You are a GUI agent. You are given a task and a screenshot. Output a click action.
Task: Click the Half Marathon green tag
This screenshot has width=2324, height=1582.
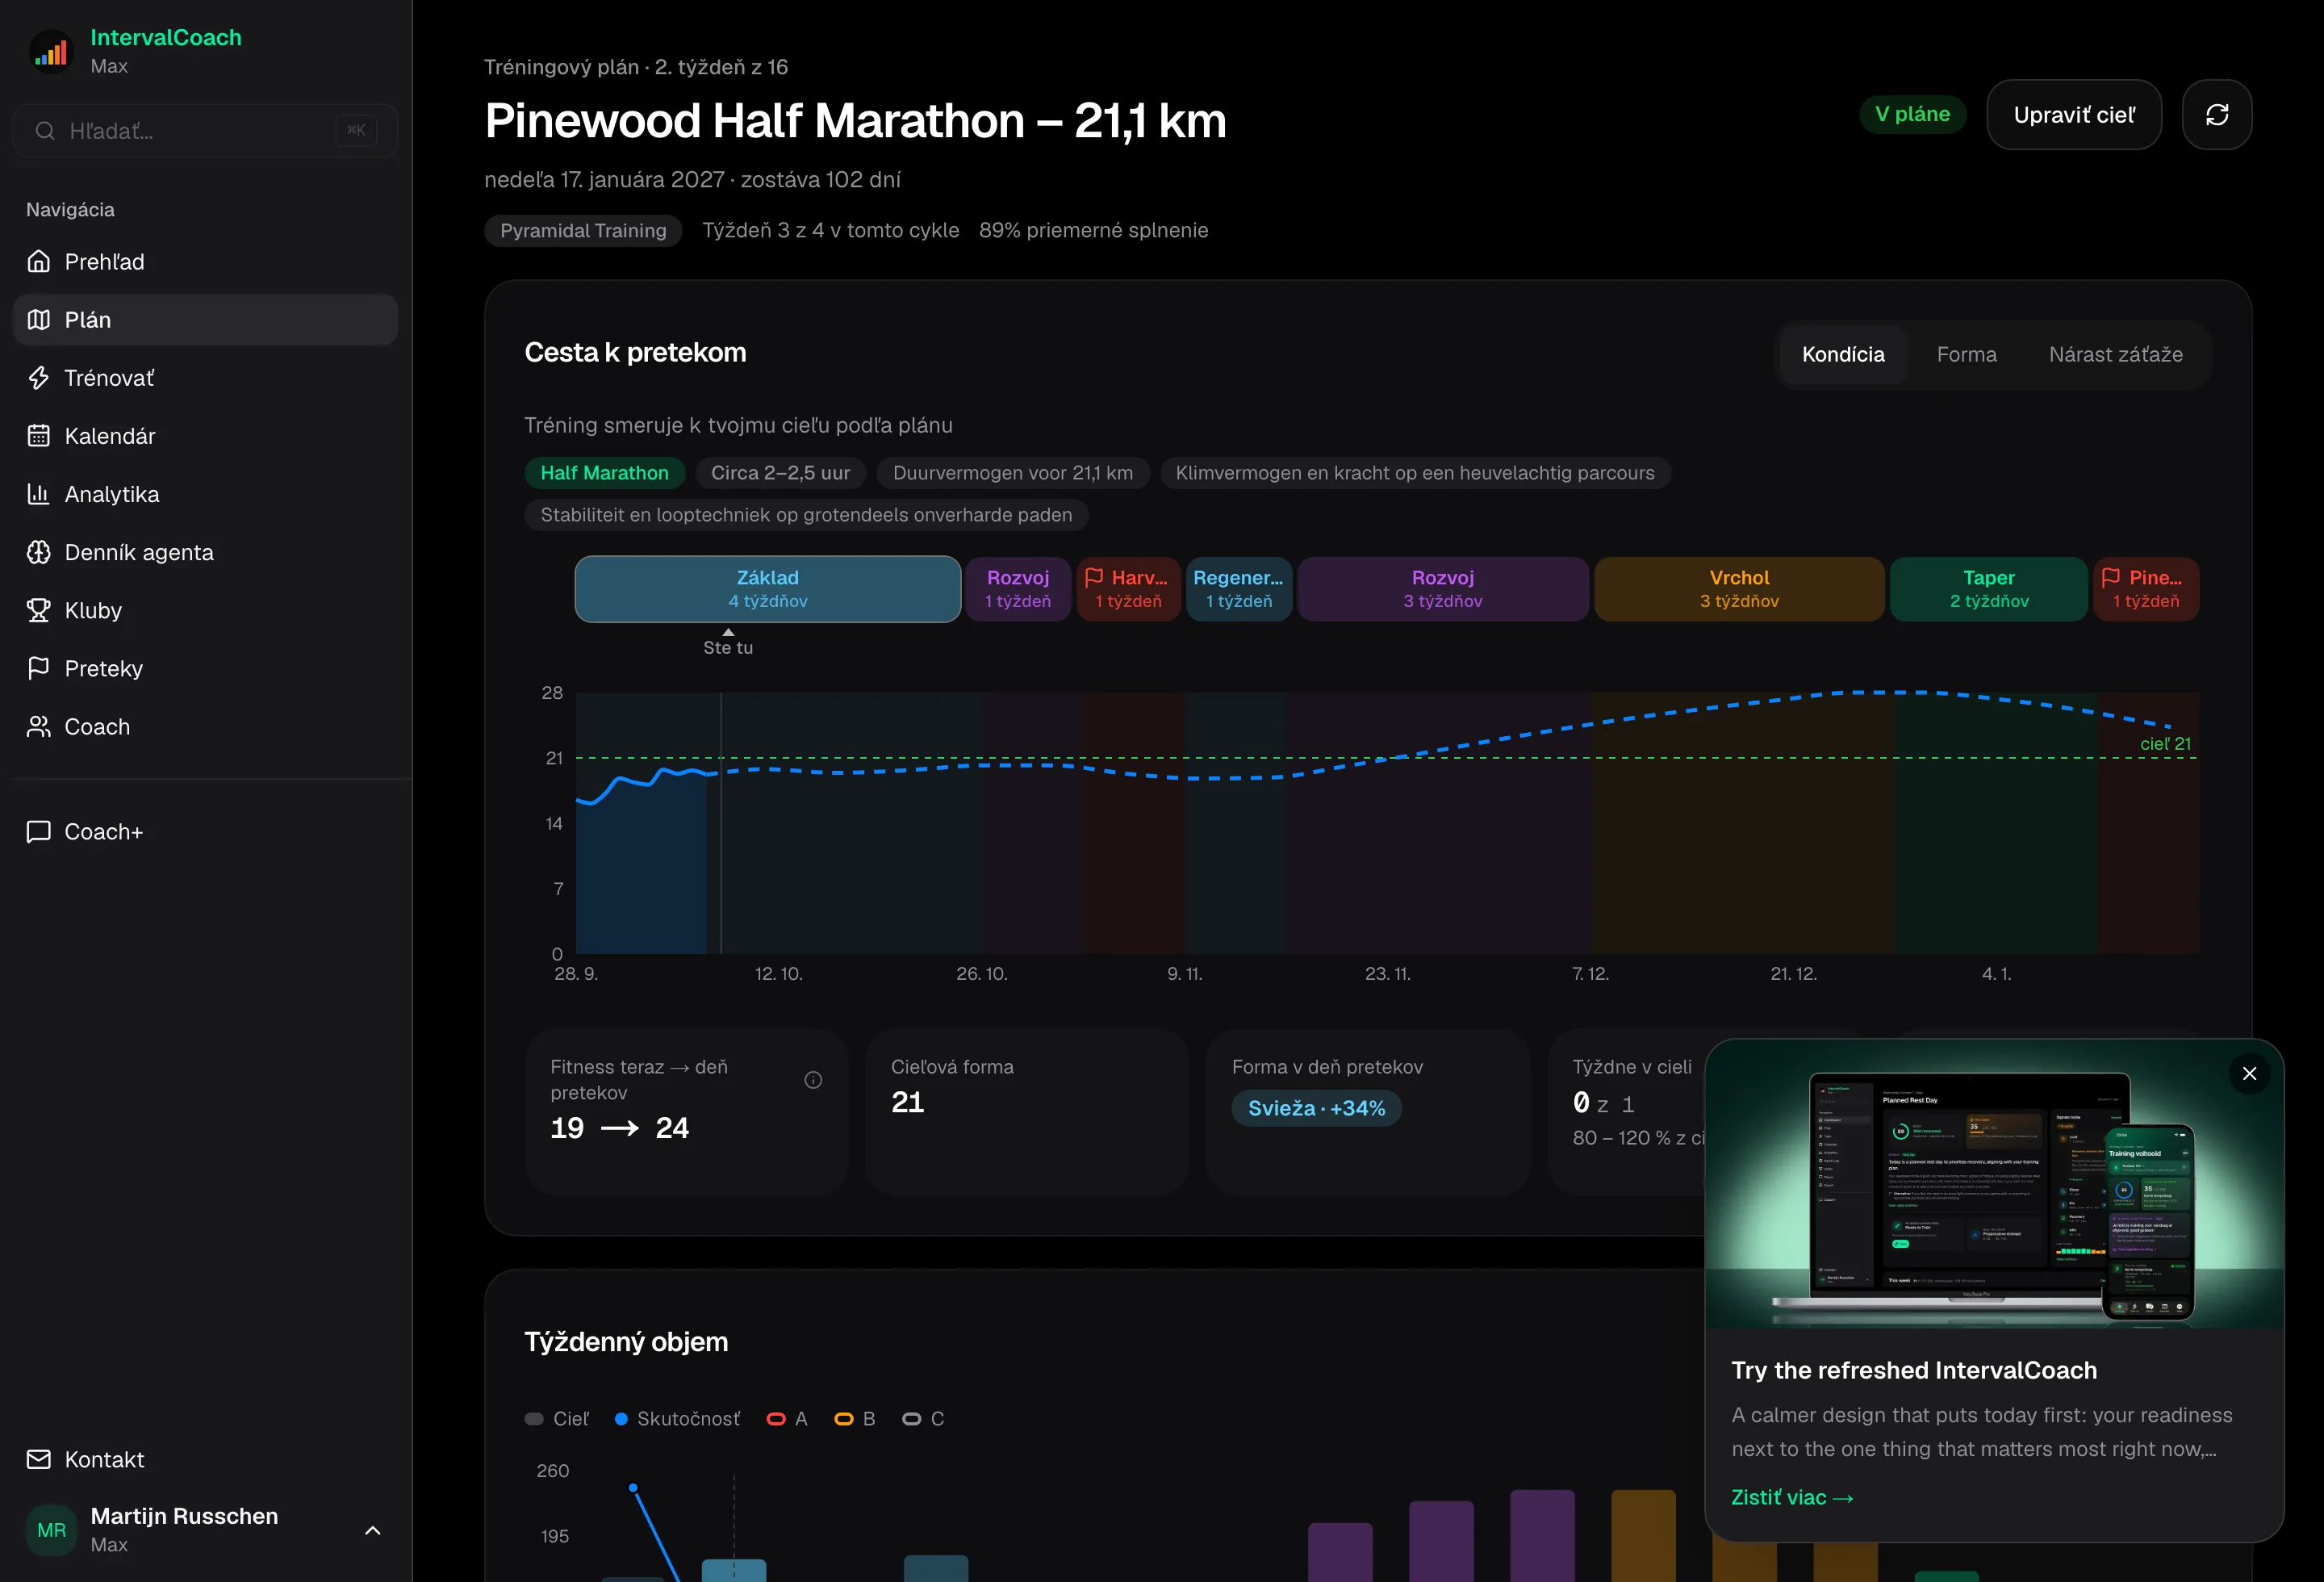(604, 473)
